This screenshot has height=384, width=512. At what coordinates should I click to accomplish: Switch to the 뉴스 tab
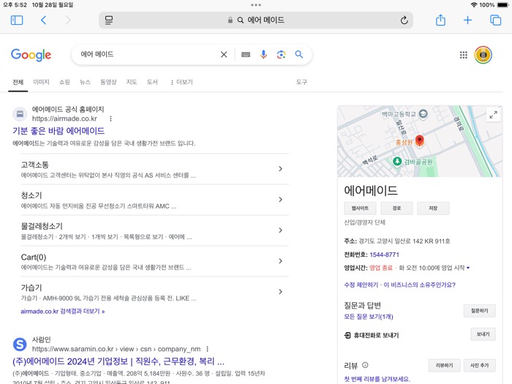tap(85, 82)
